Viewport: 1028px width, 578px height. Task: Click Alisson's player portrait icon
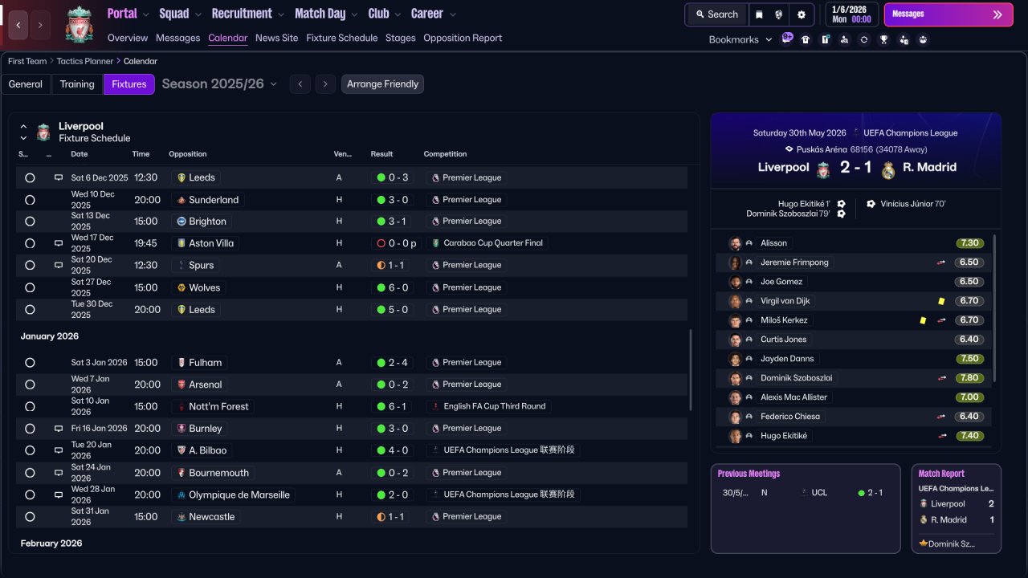click(735, 243)
